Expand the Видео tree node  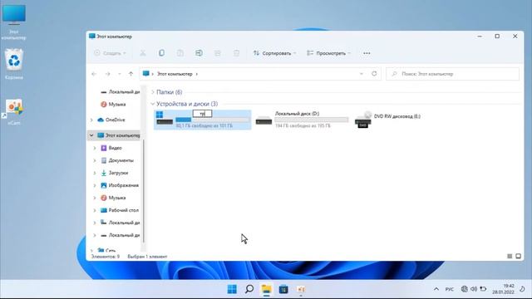(95, 148)
